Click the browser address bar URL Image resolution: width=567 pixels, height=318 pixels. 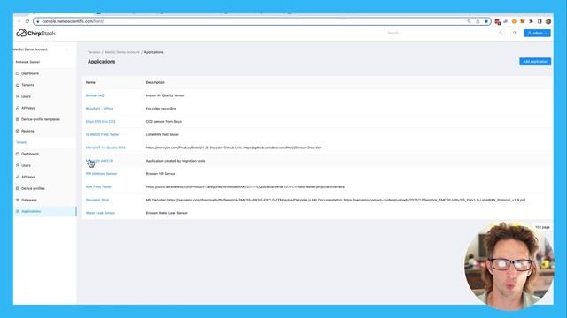73,21
